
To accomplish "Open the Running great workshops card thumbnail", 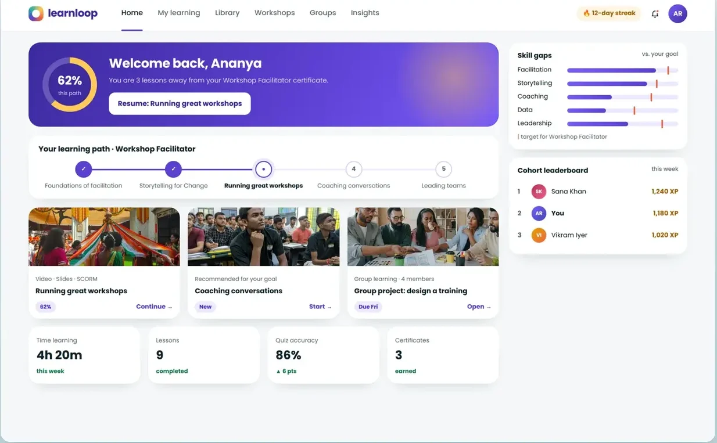I will coord(104,237).
